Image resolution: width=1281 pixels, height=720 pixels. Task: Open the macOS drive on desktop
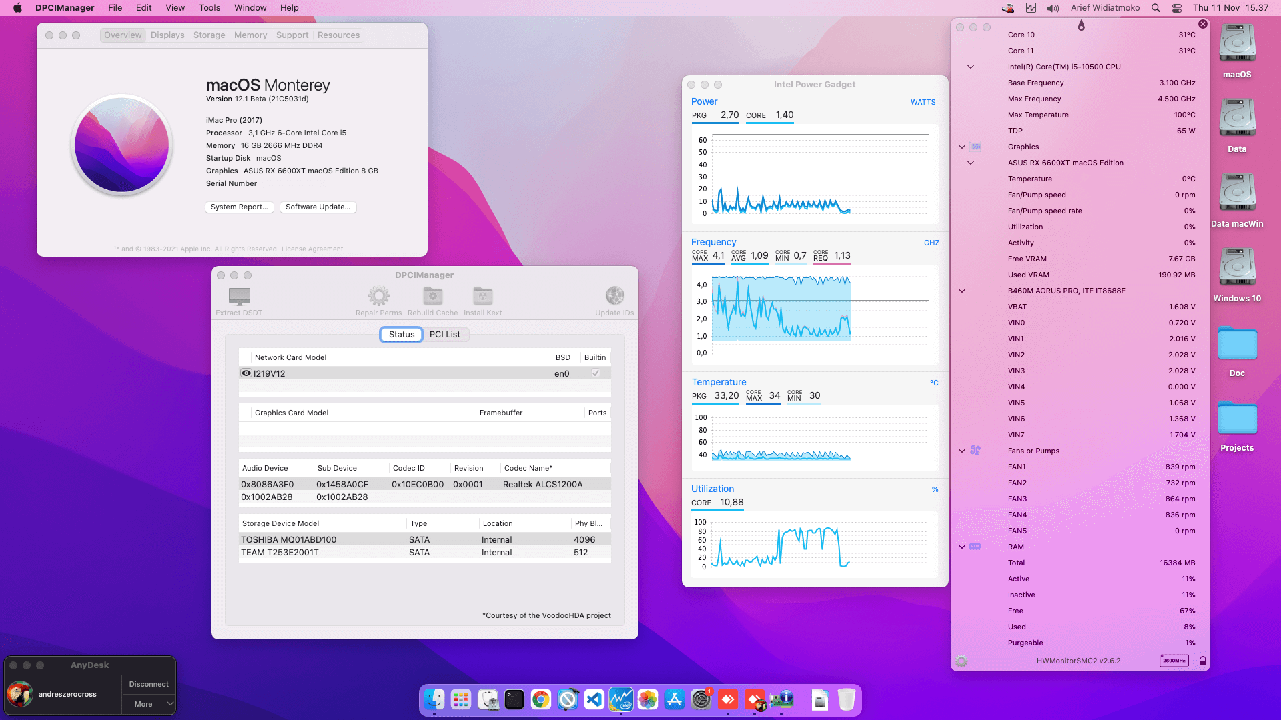[1237, 44]
